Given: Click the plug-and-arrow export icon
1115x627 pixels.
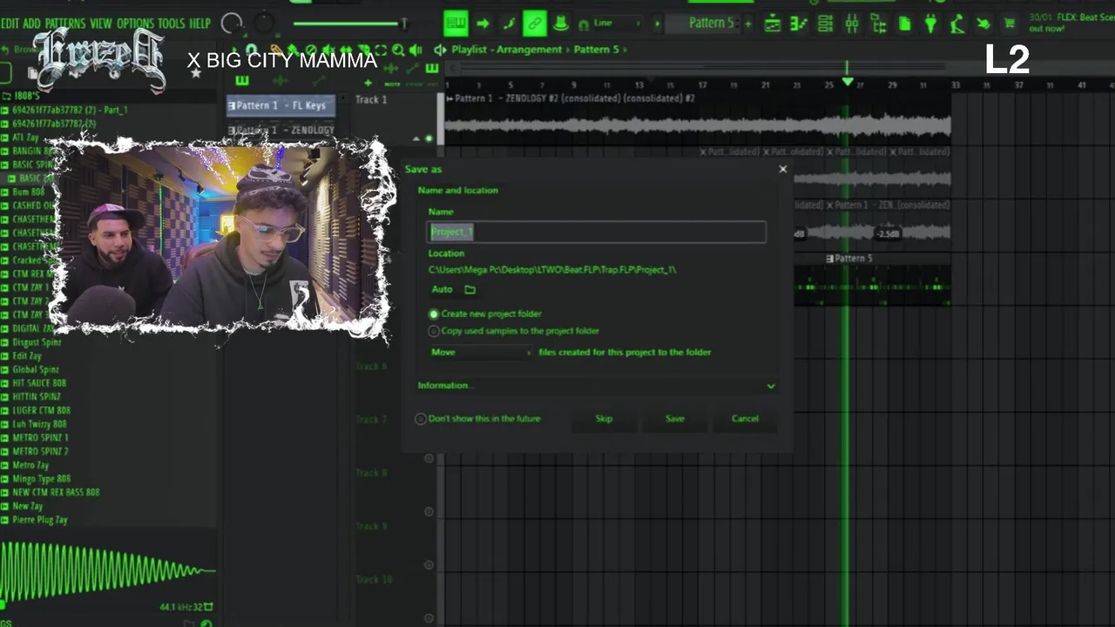Looking at the screenshot, I should 983,24.
